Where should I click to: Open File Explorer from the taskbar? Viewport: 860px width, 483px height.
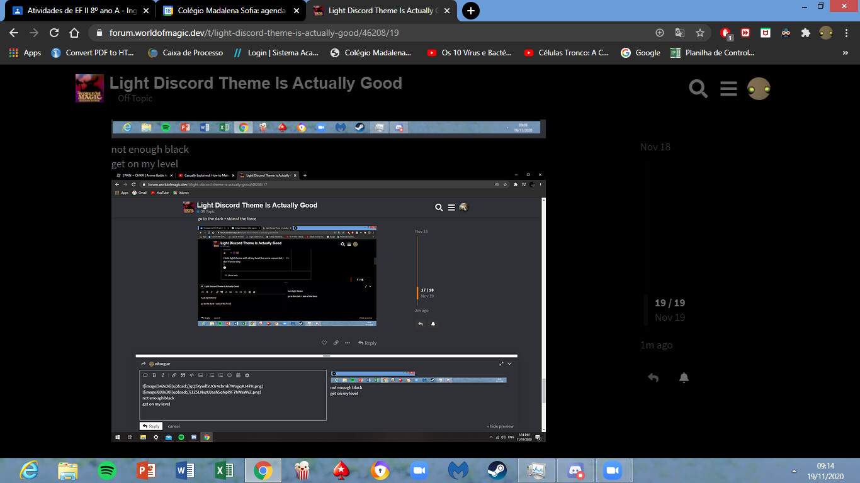tap(68, 470)
